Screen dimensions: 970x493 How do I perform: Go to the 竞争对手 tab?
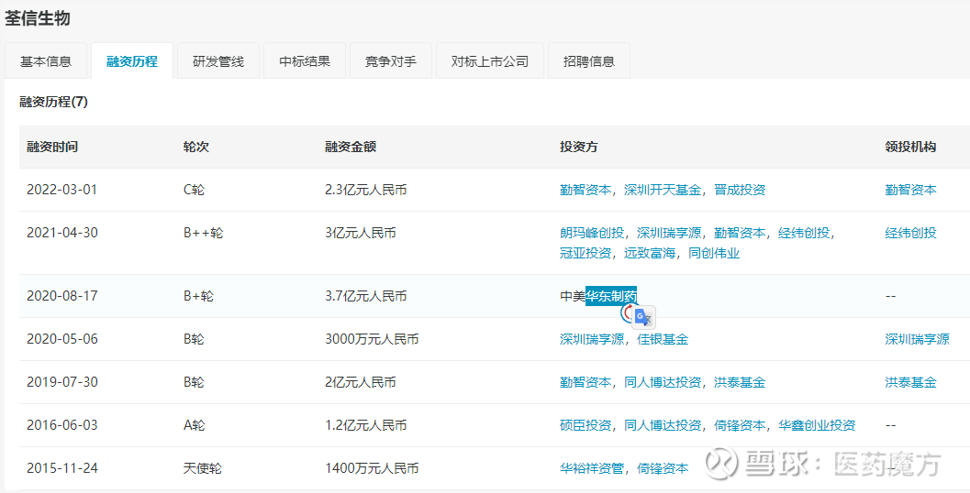pos(390,61)
